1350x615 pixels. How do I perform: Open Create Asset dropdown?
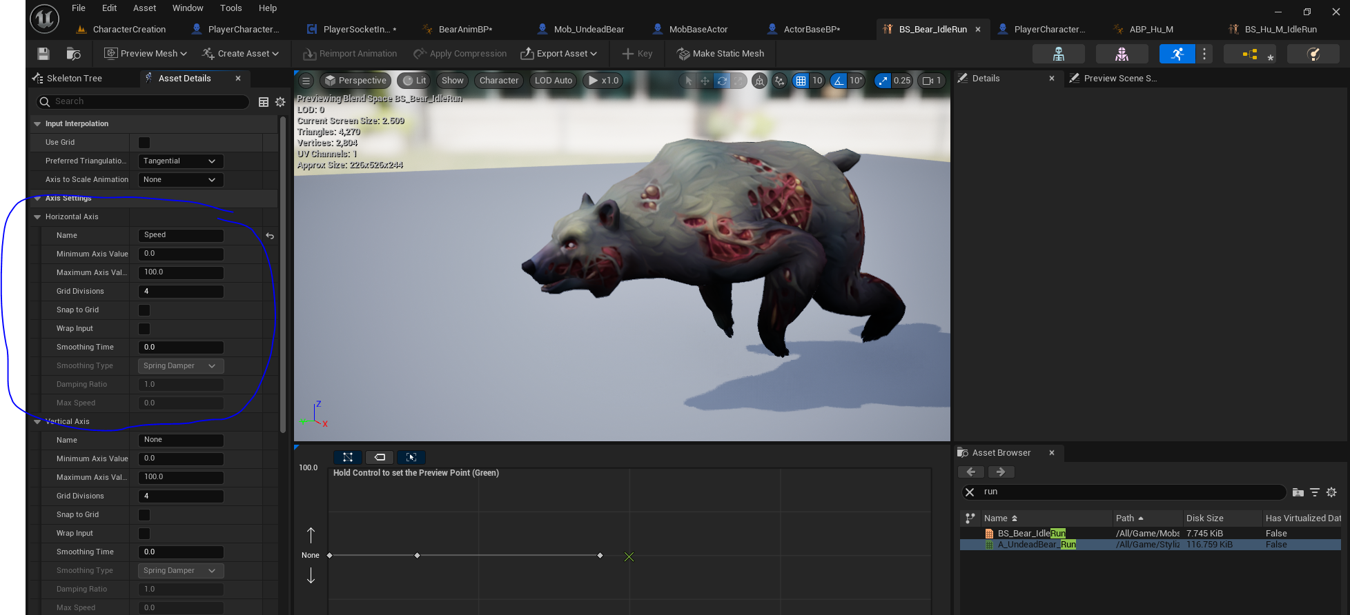(x=240, y=54)
